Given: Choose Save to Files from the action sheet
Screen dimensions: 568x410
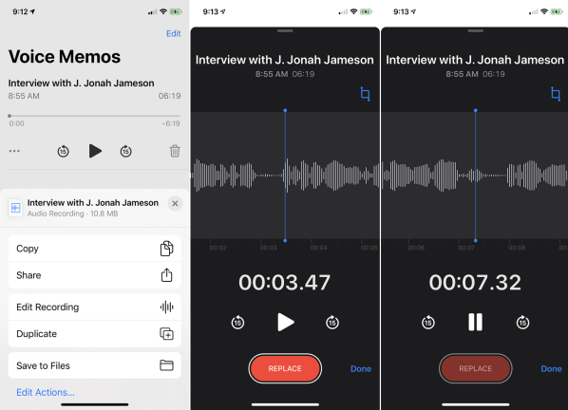Looking at the screenshot, I should tap(95, 365).
